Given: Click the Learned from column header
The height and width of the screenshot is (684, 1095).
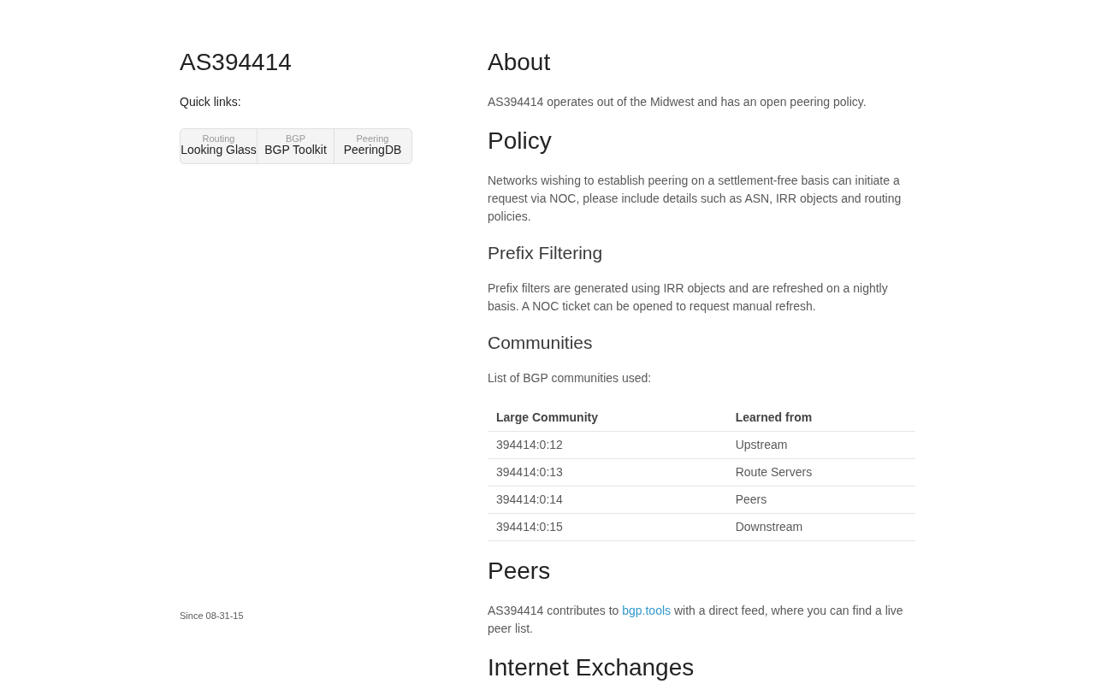Looking at the screenshot, I should coord(773,417).
